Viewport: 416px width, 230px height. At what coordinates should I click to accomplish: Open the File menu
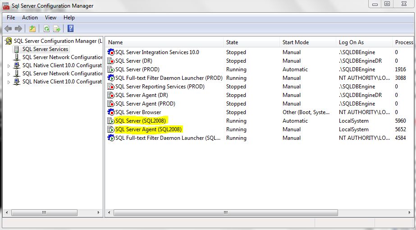(x=11, y=18)
